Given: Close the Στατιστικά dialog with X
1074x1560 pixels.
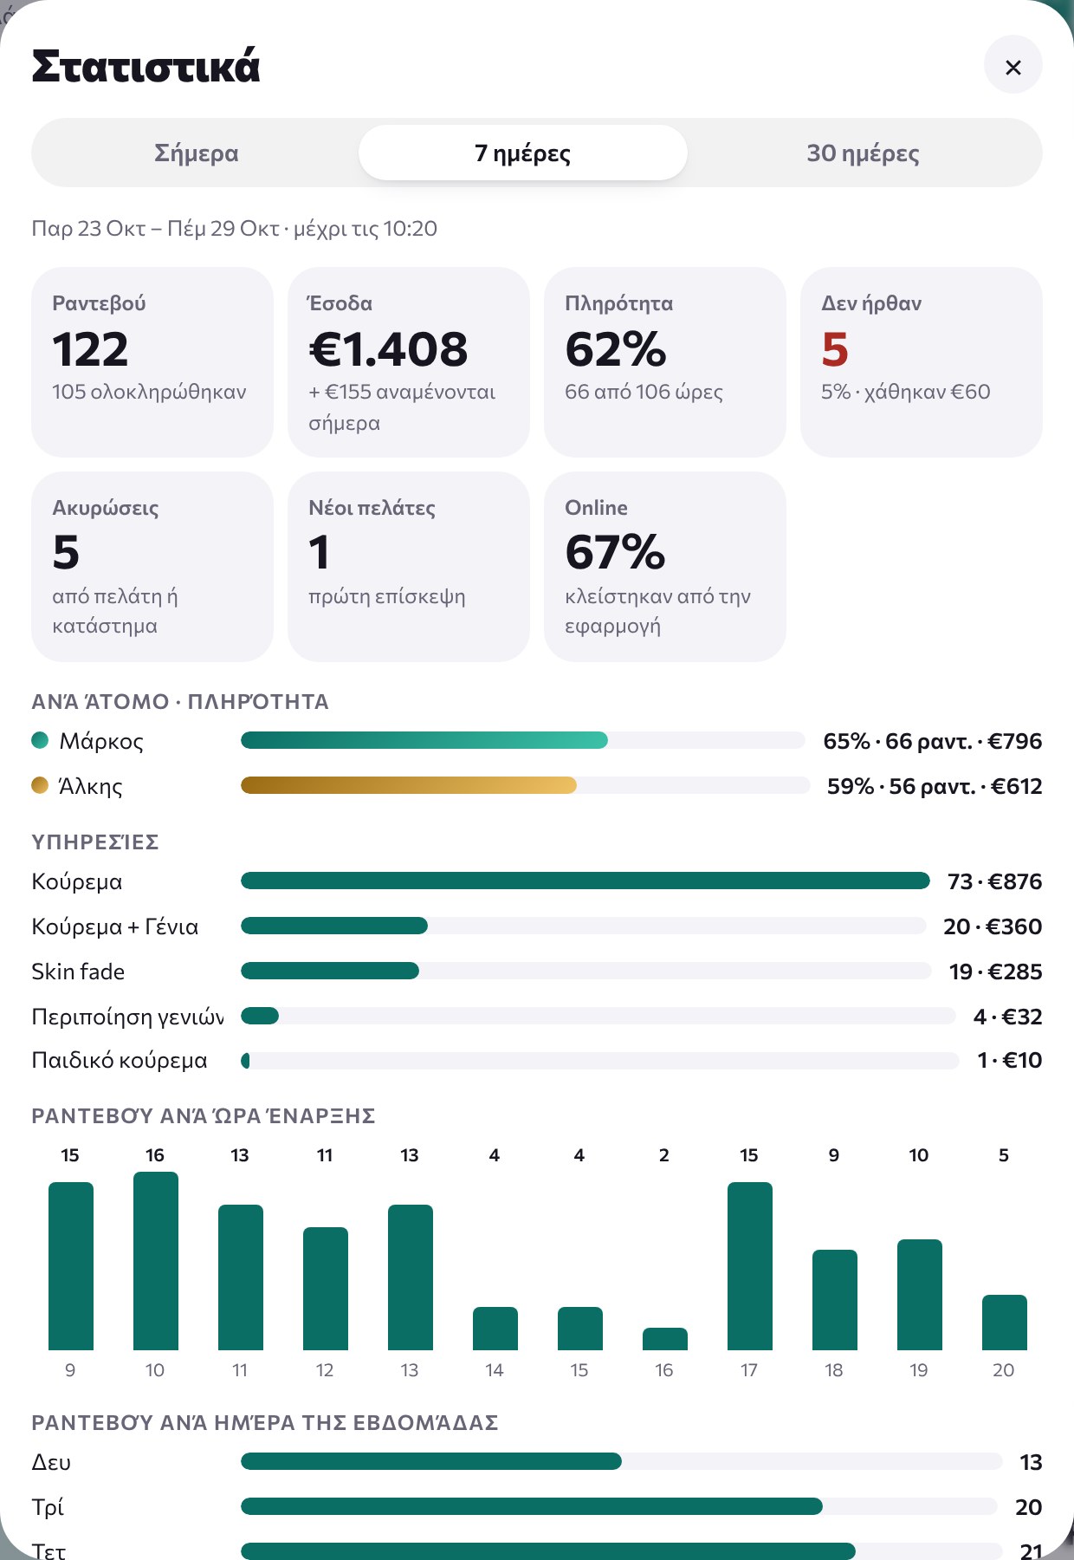Looking at the screenshot, I should pyautogui.click(x=1013, y=65).
